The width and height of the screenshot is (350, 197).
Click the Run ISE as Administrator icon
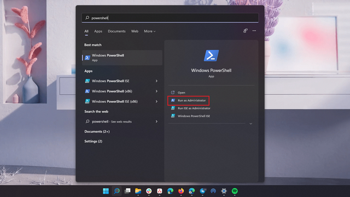tap(173, 108)
